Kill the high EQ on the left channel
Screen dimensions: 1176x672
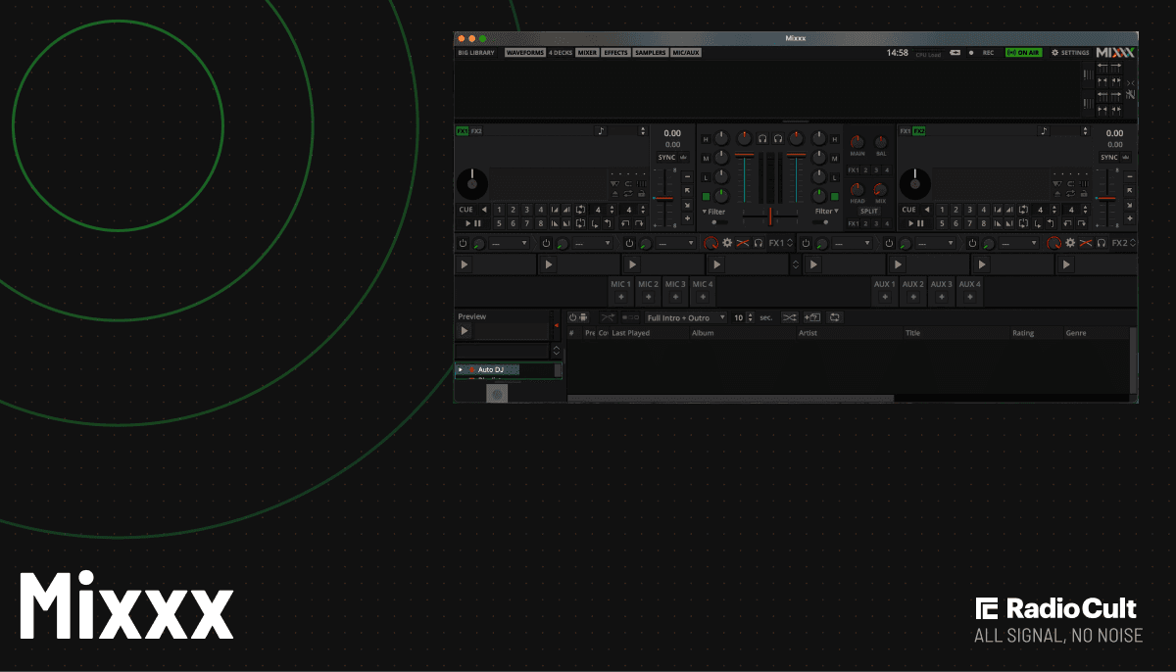pyautogui.click(x=706, y=139)
